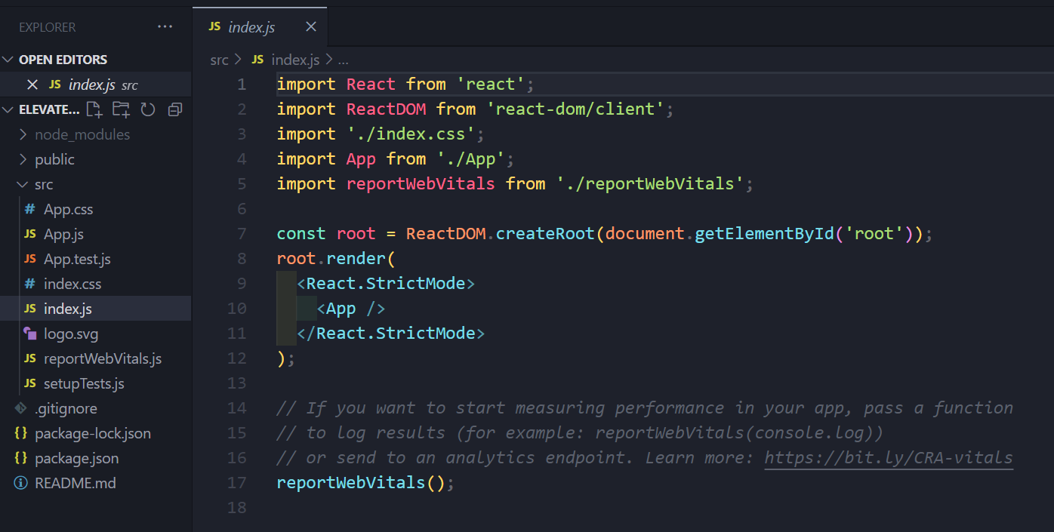Open the Explorer three-dots more actions menu
The image size is (1054, 532).
pos(165,27)
